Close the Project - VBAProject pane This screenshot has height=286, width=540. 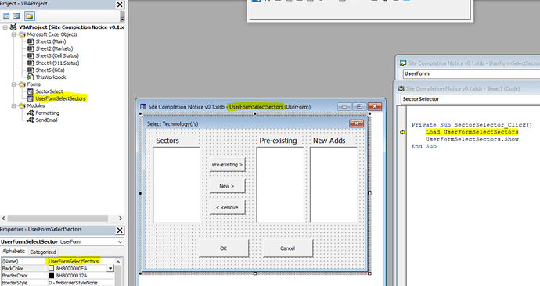click(120, 5)
